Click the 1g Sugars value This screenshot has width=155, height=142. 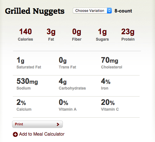coord(102,35)
